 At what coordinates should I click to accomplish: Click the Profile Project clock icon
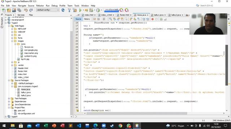point(98,10)
